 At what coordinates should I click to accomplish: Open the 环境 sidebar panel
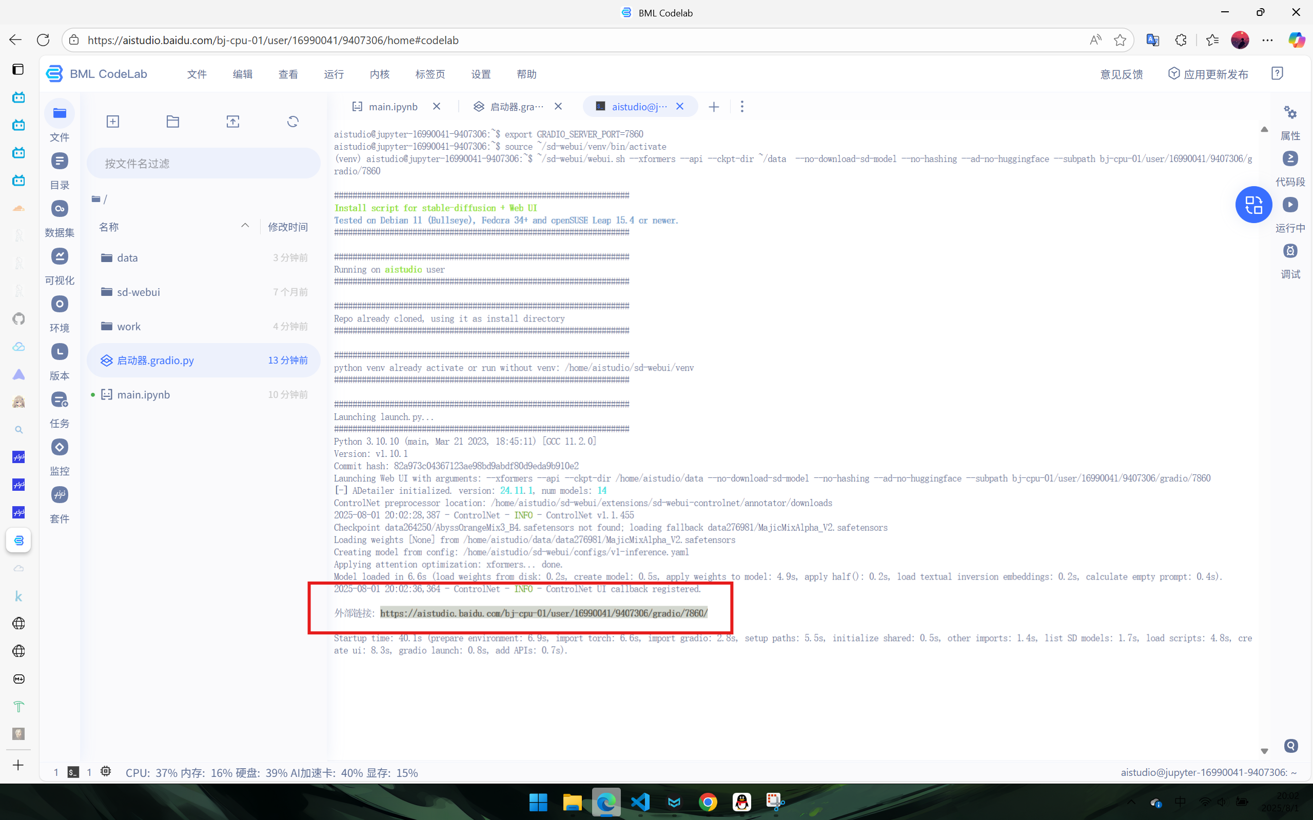point(60,304)
